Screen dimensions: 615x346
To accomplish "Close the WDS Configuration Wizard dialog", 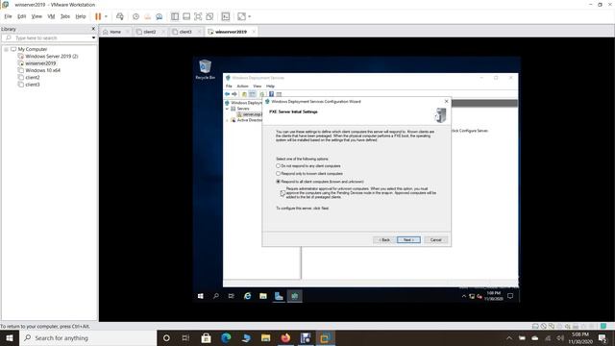I will (446, 101).
